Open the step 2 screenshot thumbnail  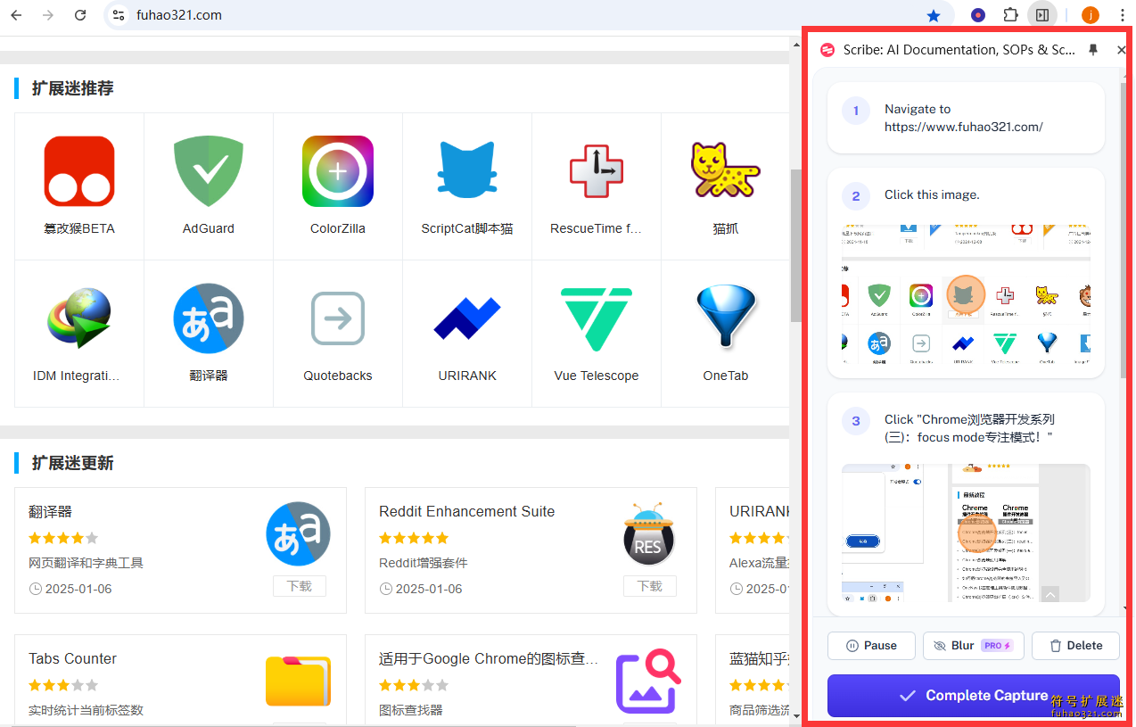click(966, 294)
